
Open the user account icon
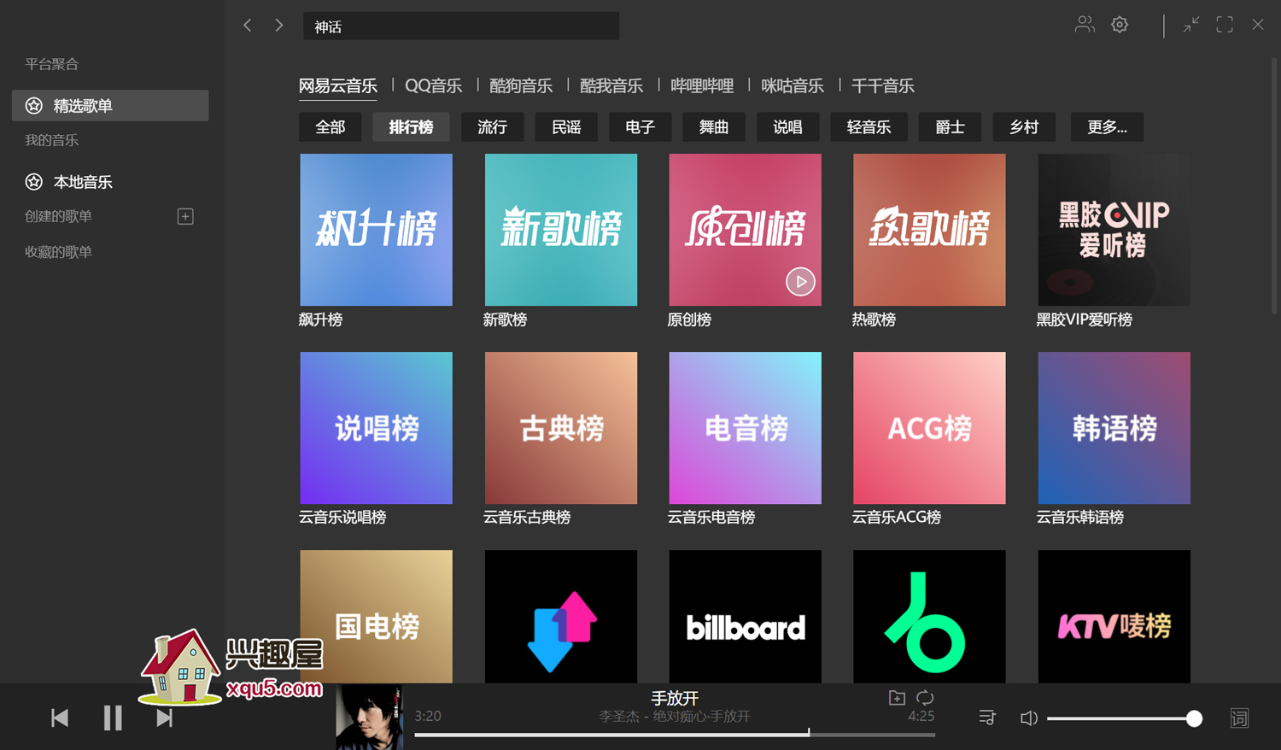[x=1085, y=25]
